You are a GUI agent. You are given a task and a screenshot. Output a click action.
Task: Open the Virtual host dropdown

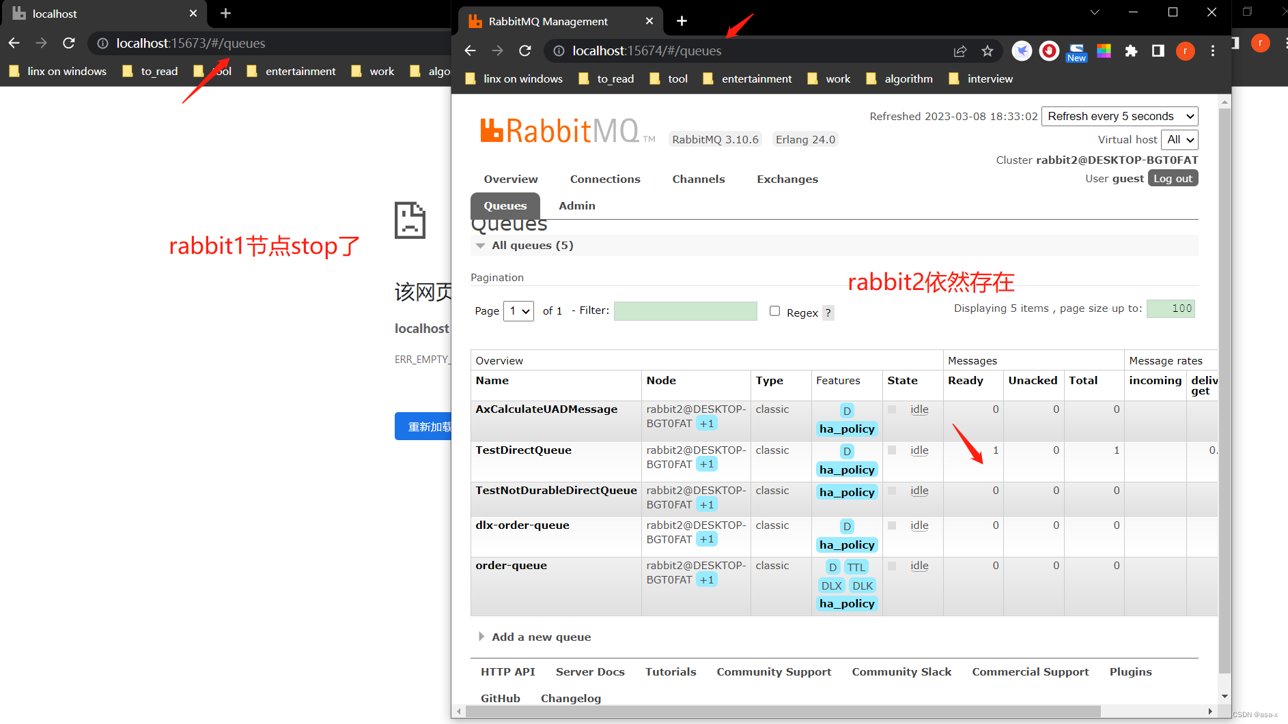tap(1180, 140)
